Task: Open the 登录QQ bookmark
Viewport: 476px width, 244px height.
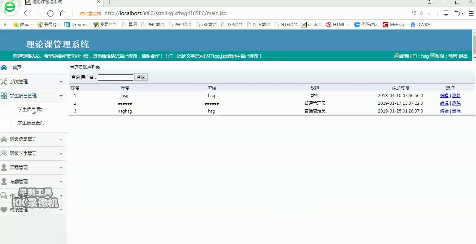Action: tap(49, 25)
